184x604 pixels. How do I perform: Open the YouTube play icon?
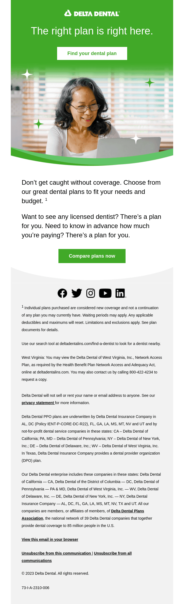pyautogui.click(x=105, y=293)
